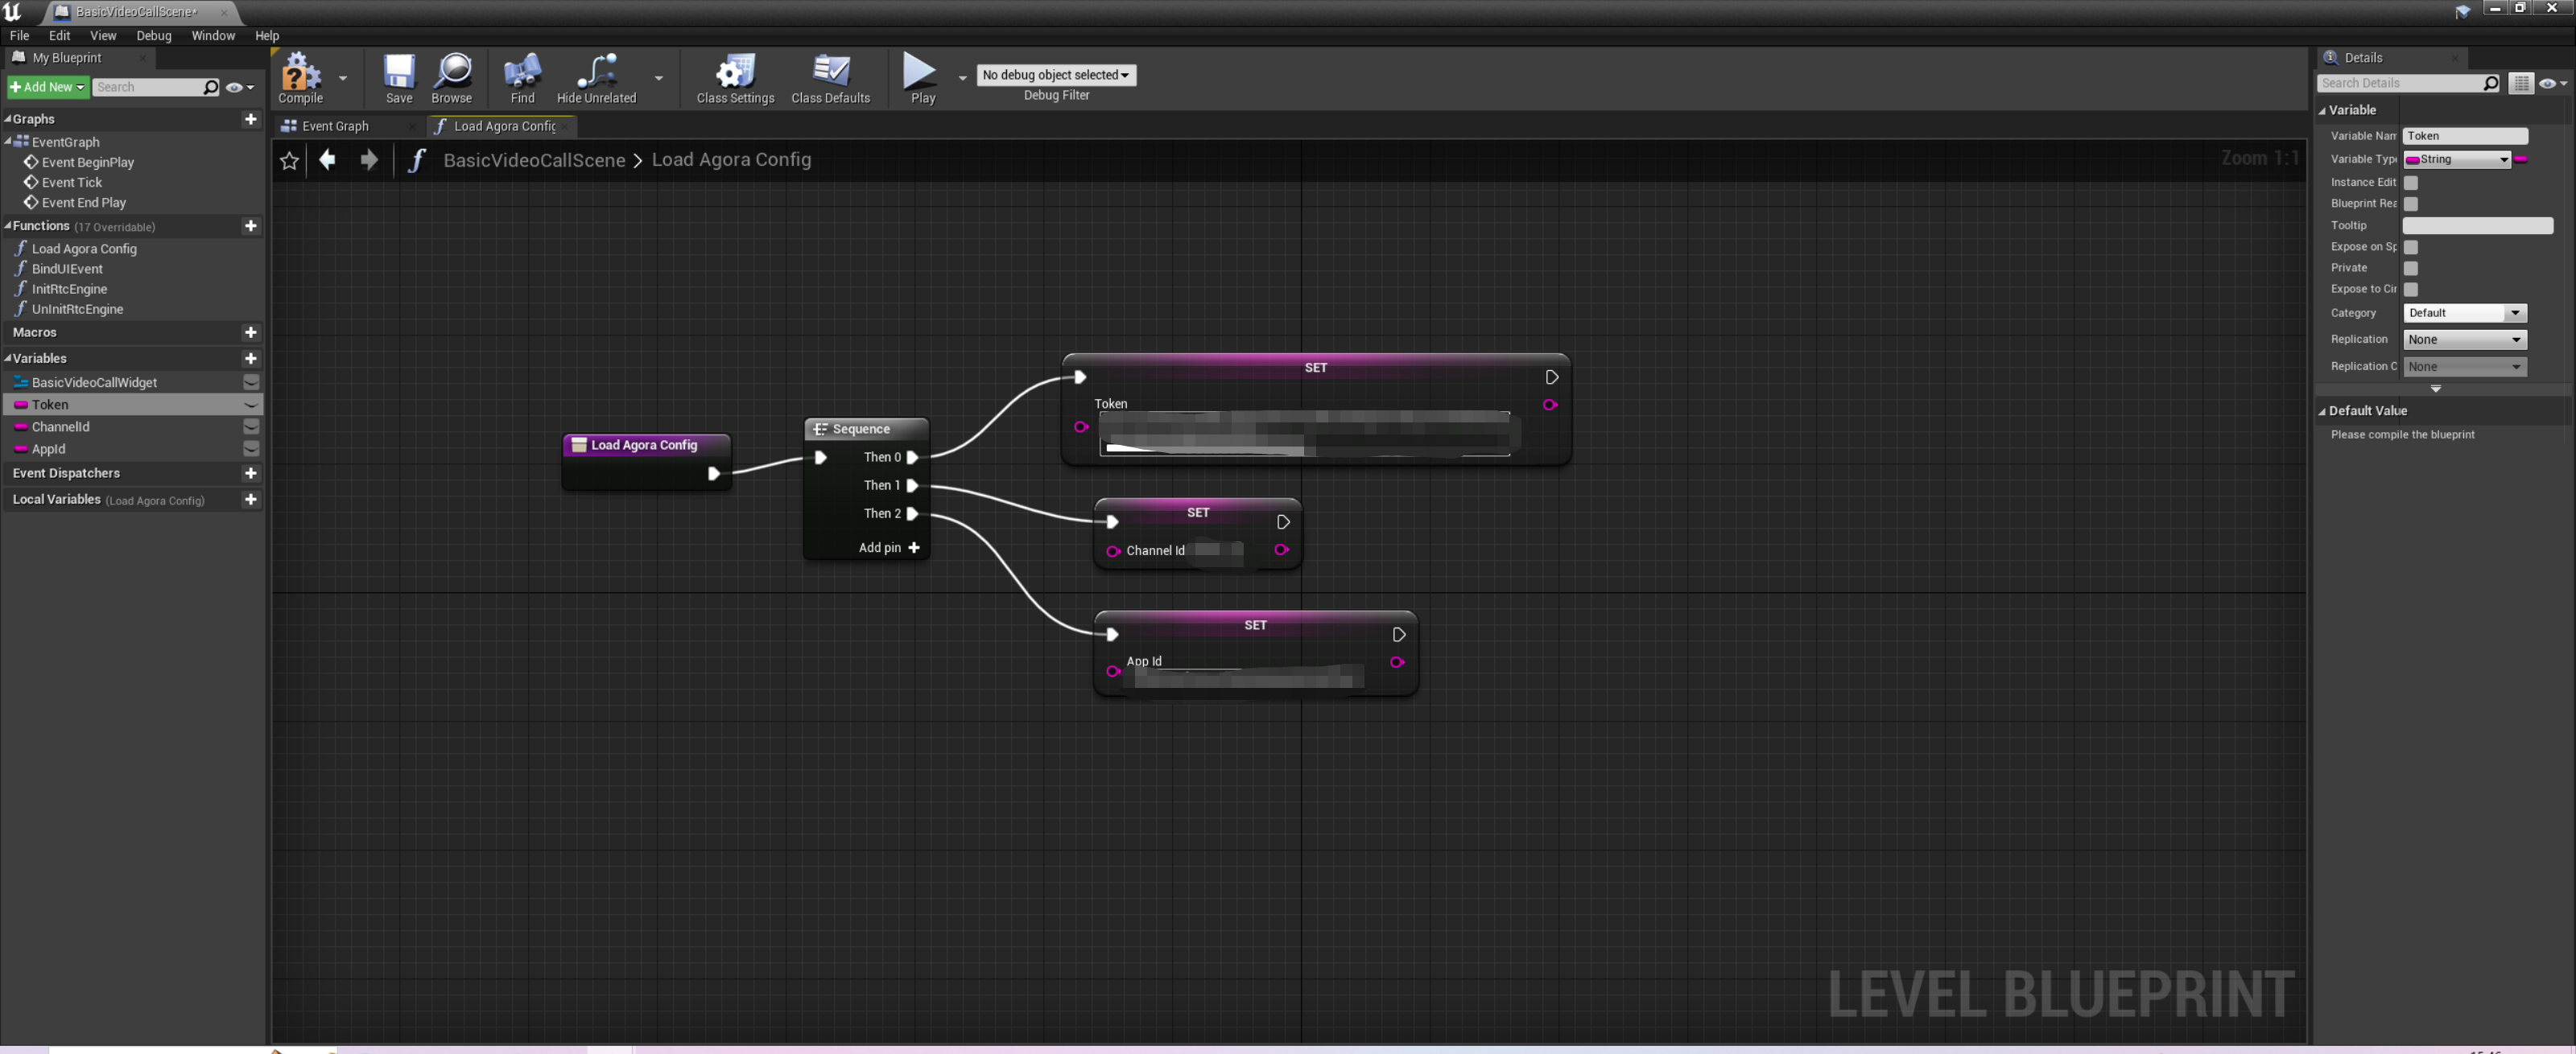Add a new macro with plus icon
Viewport: 2576px width, 1054px height.
coord(251,331)
